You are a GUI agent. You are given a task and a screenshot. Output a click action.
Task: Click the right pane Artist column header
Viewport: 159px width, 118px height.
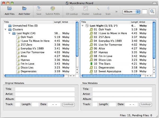(x=145, y=22)
